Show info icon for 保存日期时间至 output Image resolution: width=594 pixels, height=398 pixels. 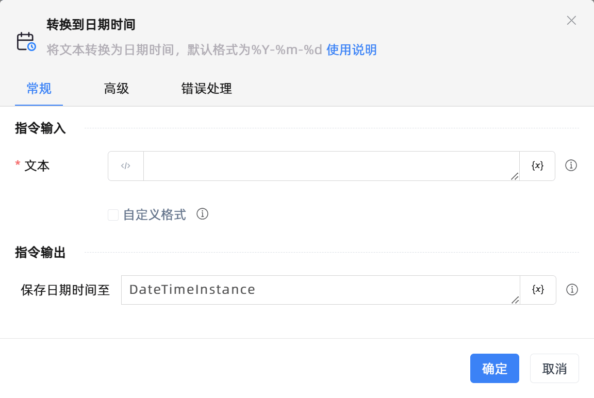click(x=572, y=290)
